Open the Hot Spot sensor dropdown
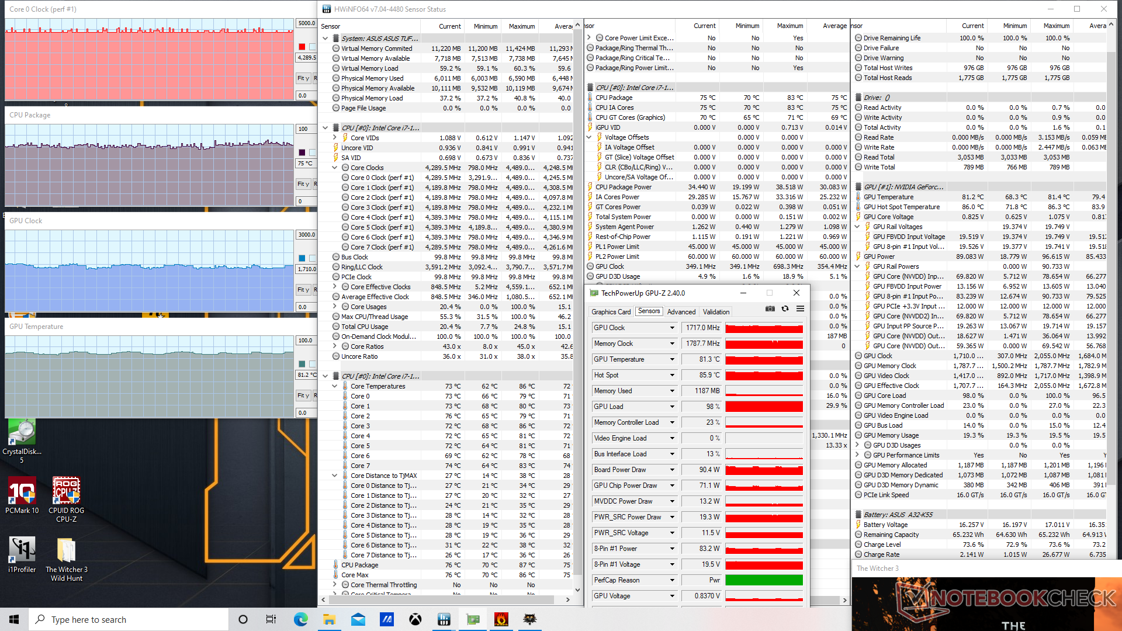 pos(672,375)
